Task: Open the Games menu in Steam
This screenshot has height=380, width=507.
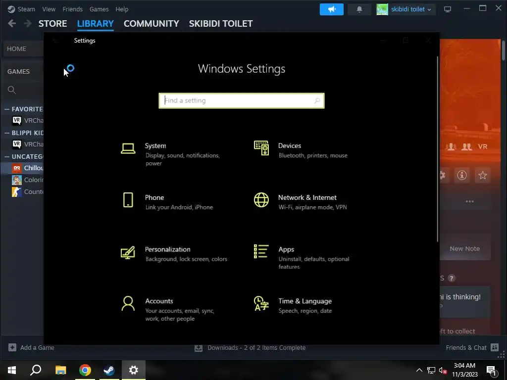Action: [99, 9]
